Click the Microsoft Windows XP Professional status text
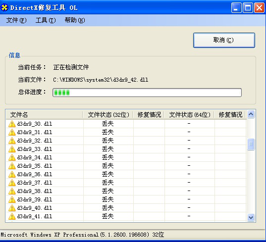266x242 pixels. tap(82, 235)
